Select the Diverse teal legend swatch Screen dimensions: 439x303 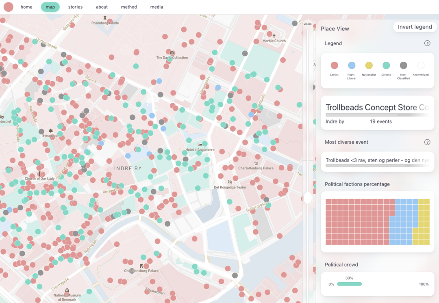(386, 65)
